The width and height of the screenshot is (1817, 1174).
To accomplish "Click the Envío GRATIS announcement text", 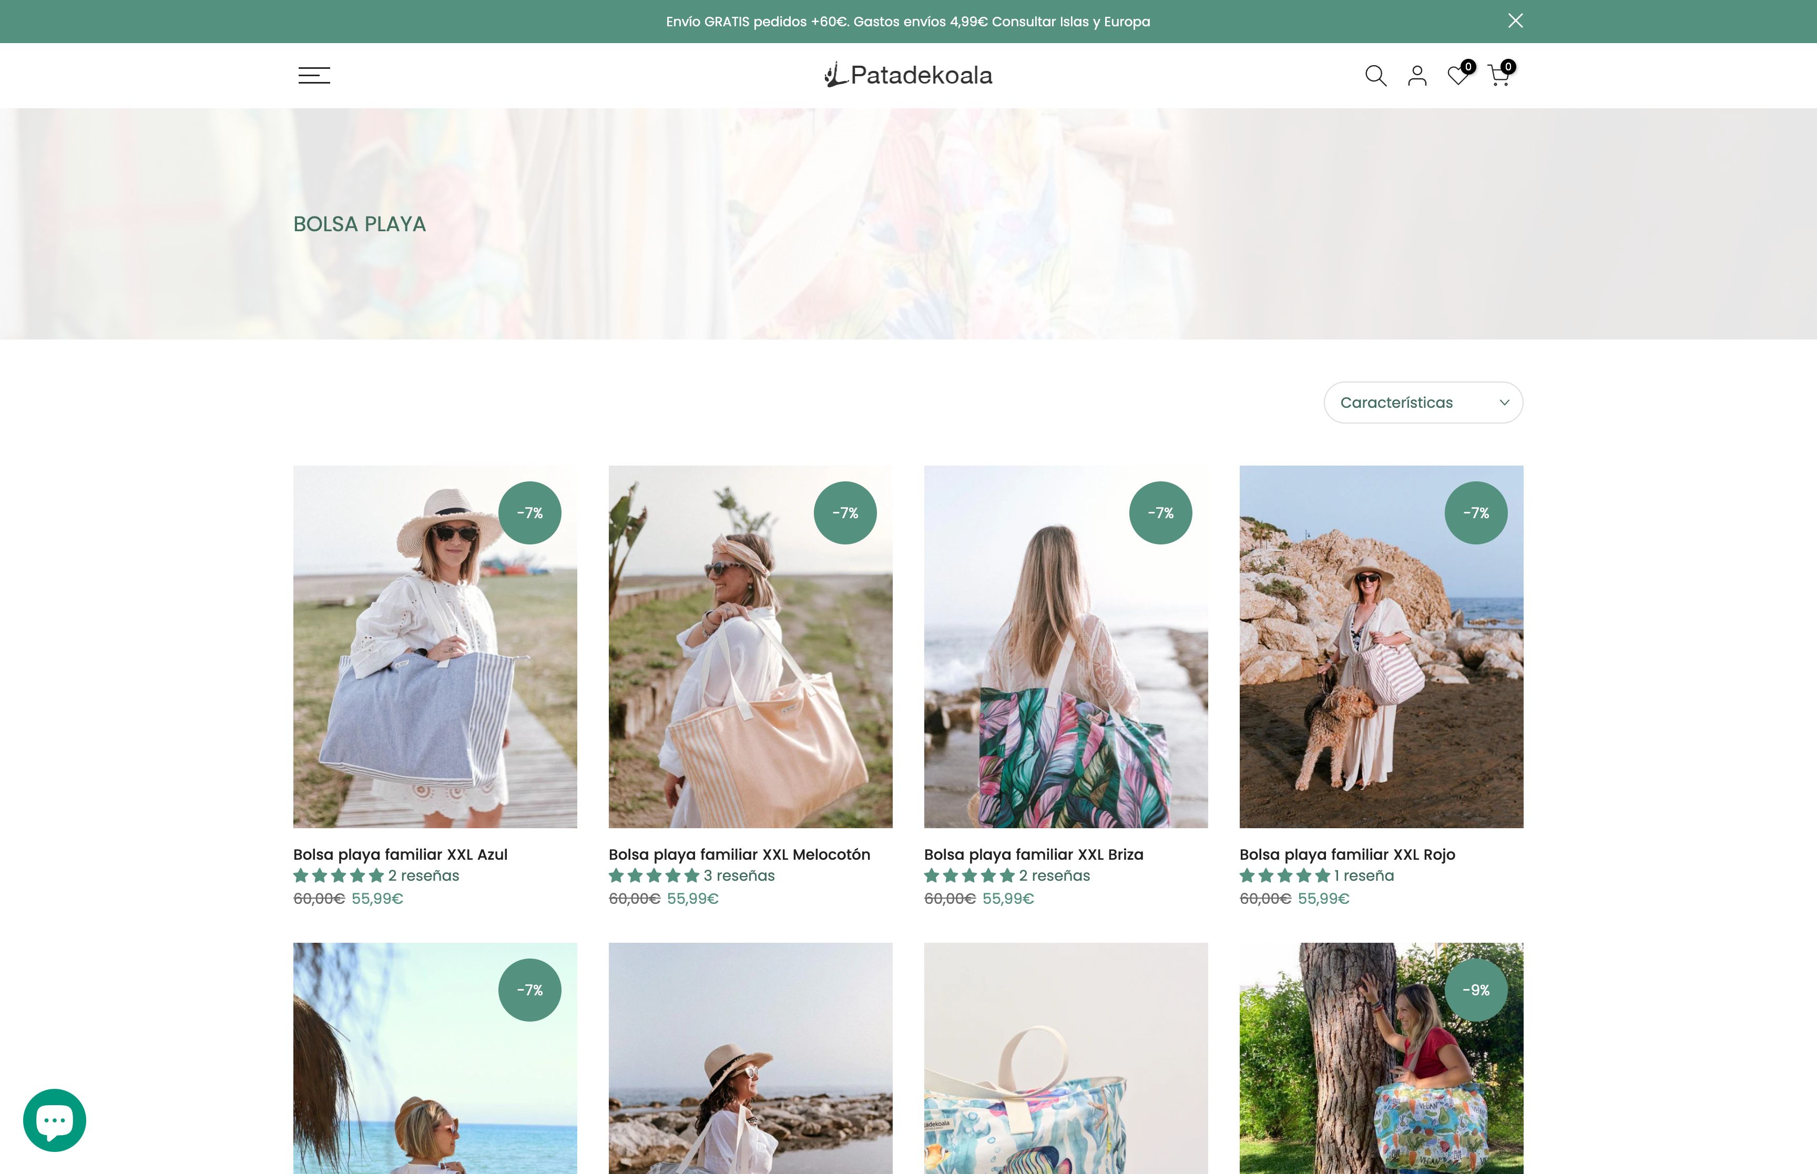I will tap(908, 22).
